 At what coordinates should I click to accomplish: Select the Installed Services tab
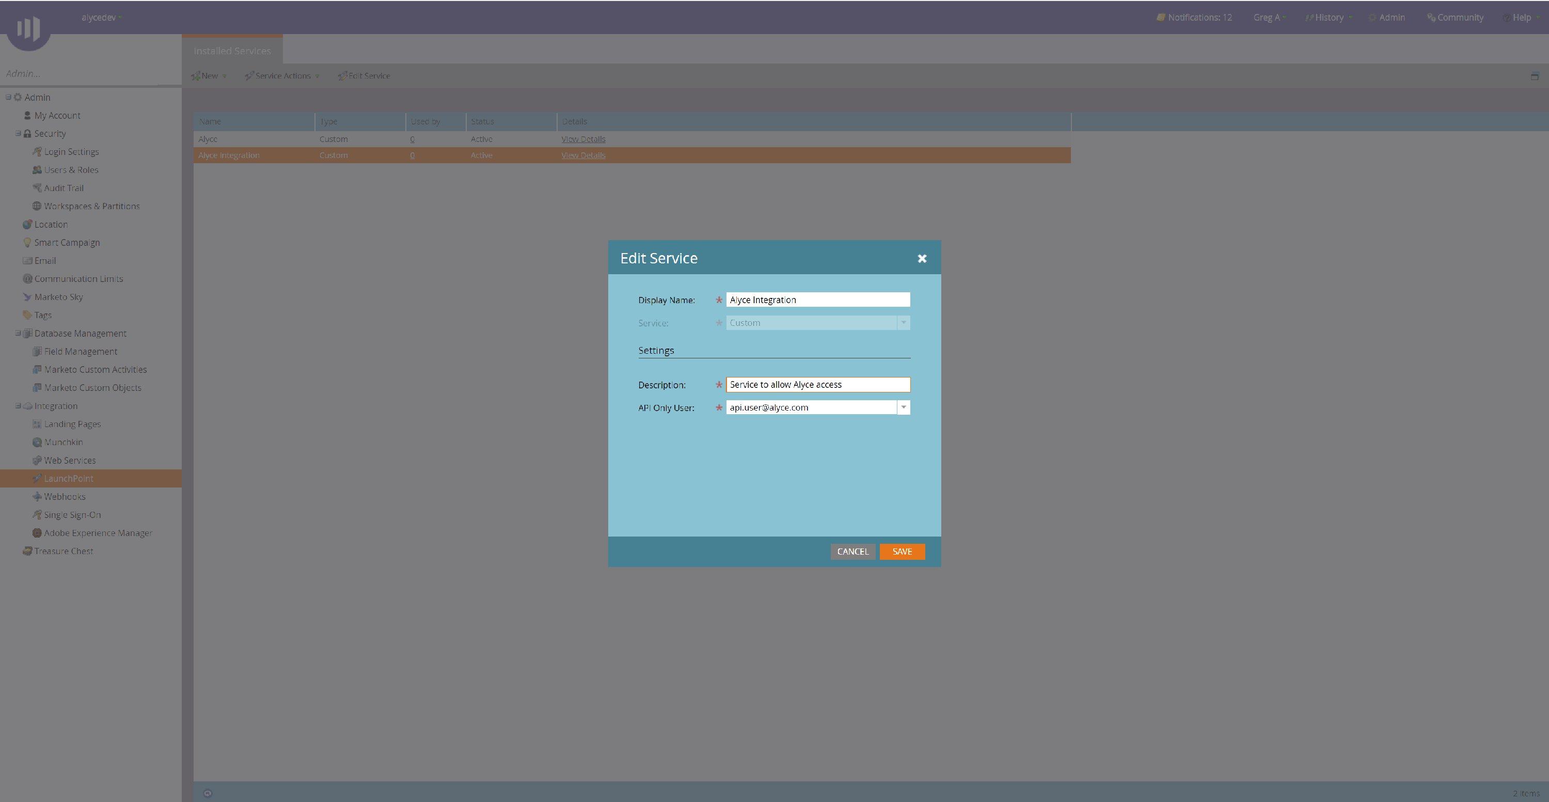click(232, 51)
